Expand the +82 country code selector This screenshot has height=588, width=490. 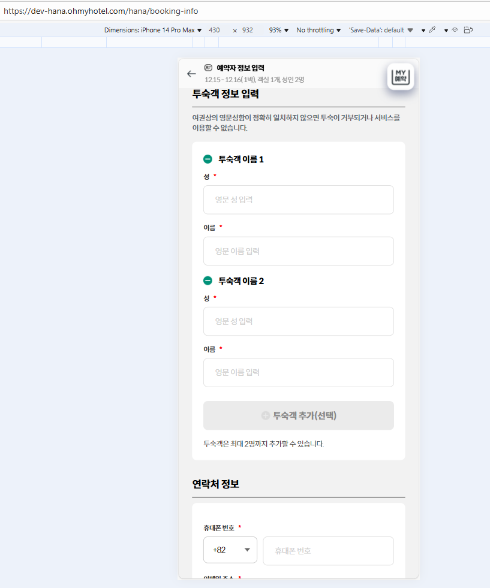click(x=230, y=550)
